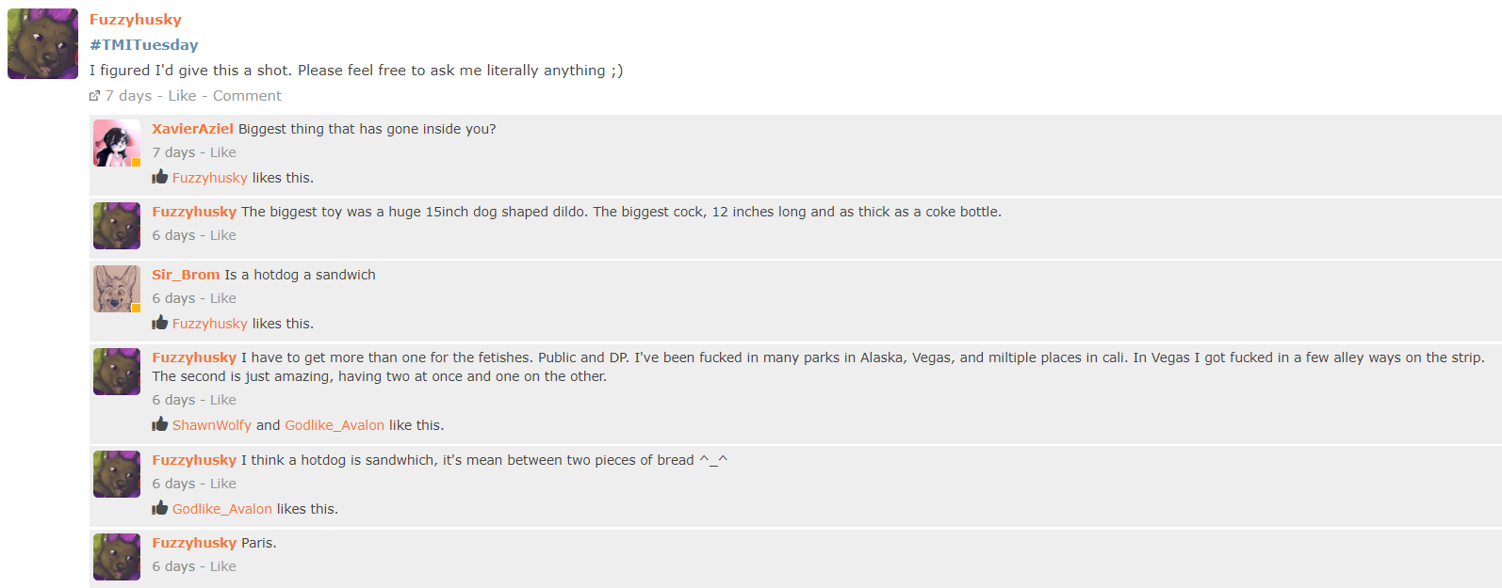
Task: Open Sir_Brom's username link
Action: (x=187, y=275)
